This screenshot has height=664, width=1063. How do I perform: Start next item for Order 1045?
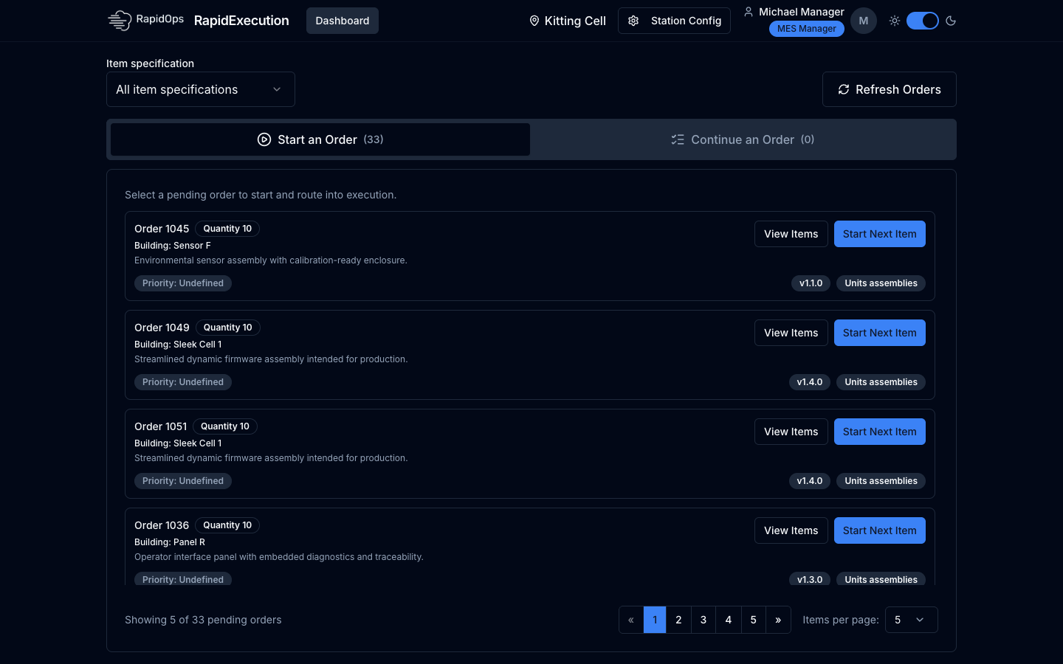tap(880, 234)
